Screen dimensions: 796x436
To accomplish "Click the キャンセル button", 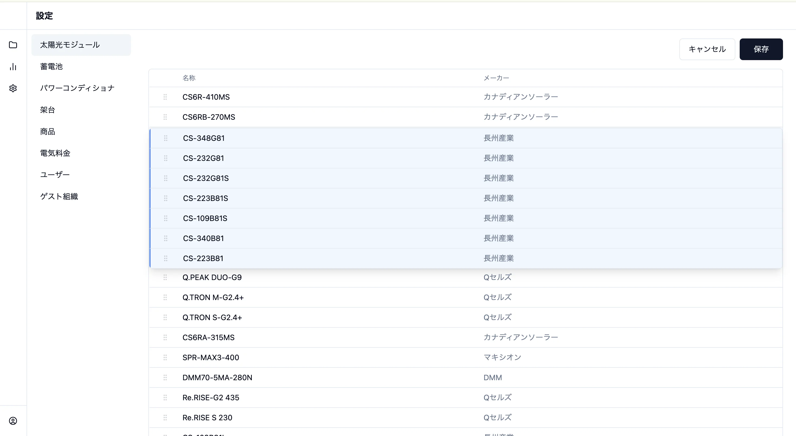I will click(x=707, y=49).
